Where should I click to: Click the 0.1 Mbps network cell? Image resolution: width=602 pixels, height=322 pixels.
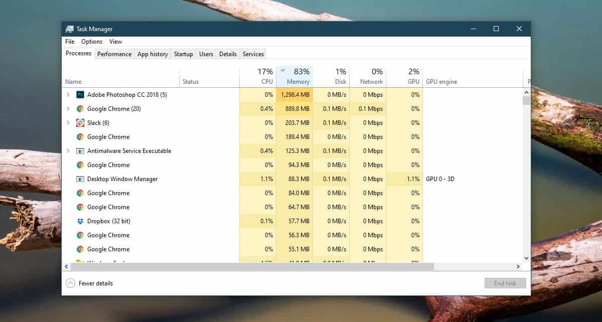[x=368, y=108]
